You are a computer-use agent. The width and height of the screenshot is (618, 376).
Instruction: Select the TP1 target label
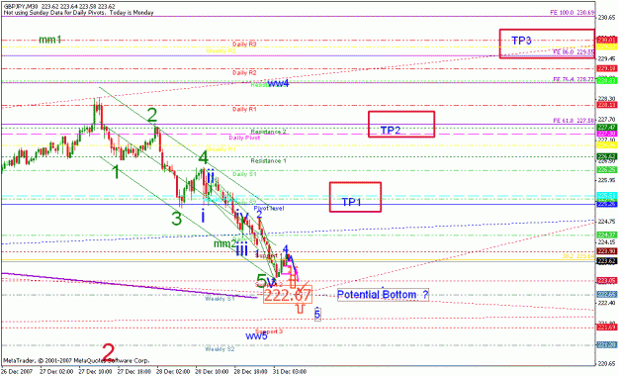[352, 202]
